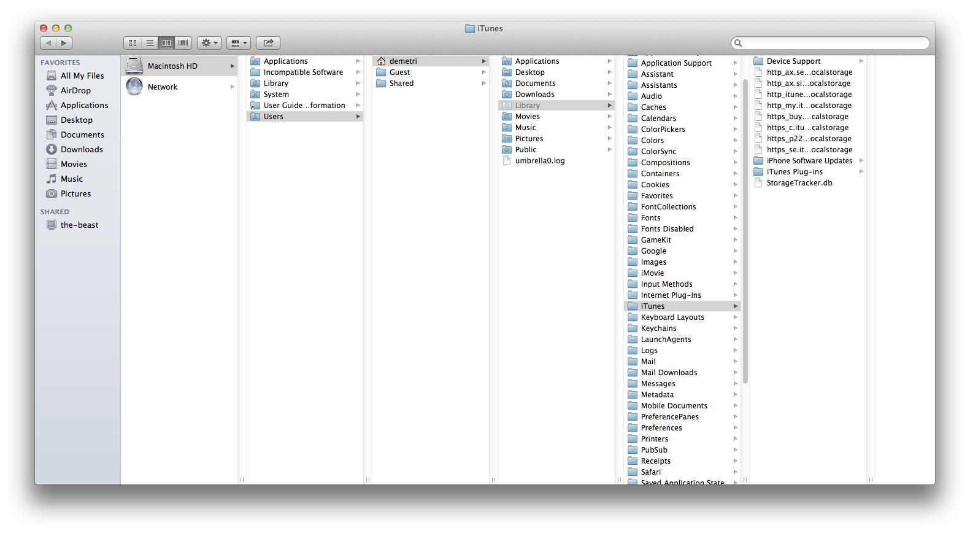Select Users folder in Macintosh HD
Viewport: 970px width, 533px height.
[x=304, y=116]
